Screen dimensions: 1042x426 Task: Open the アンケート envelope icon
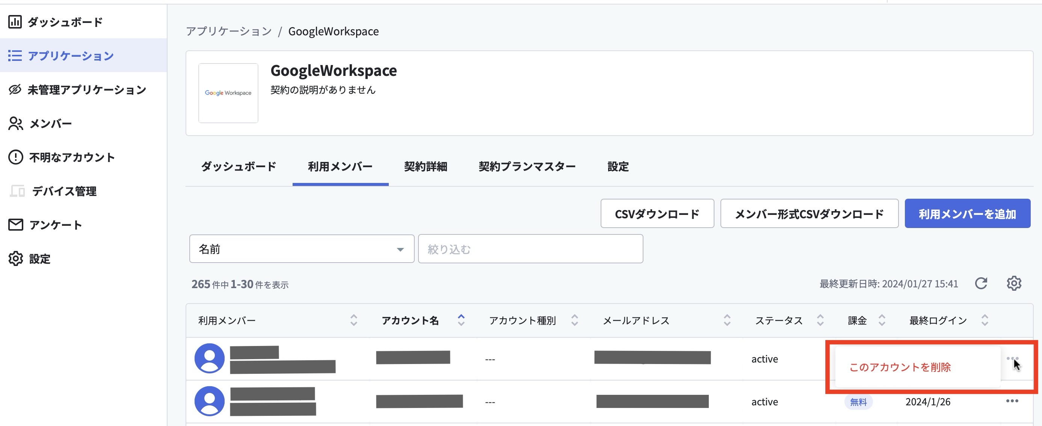pos(16,225)
